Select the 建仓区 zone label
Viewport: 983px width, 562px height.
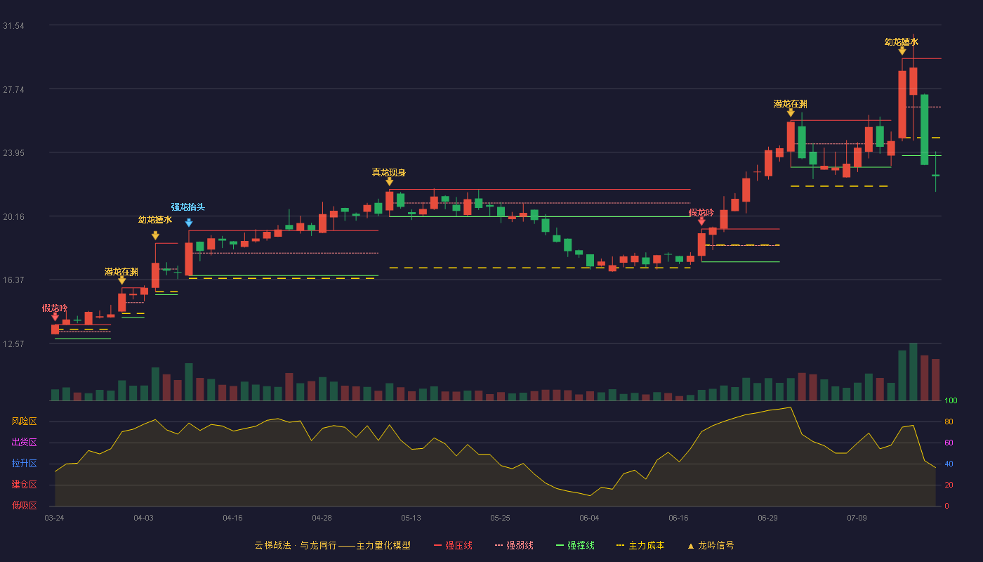point(24,485)
